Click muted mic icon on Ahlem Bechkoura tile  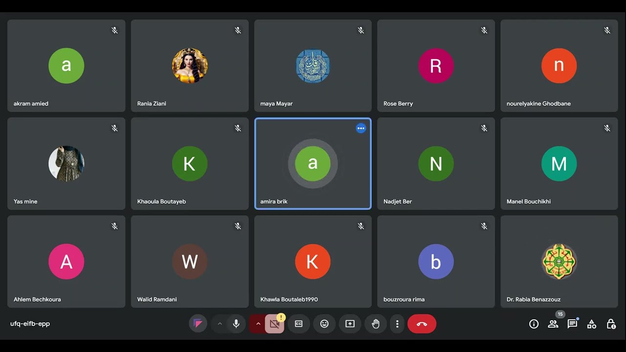[x=114, y=226]
